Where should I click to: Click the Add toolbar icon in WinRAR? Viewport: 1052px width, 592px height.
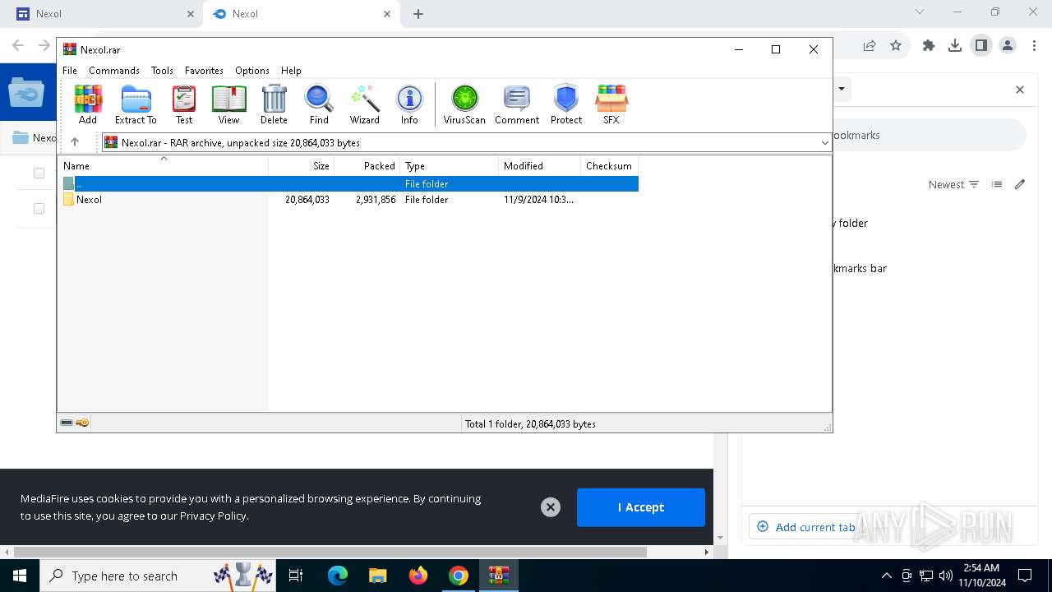click(x=88, y=104)
